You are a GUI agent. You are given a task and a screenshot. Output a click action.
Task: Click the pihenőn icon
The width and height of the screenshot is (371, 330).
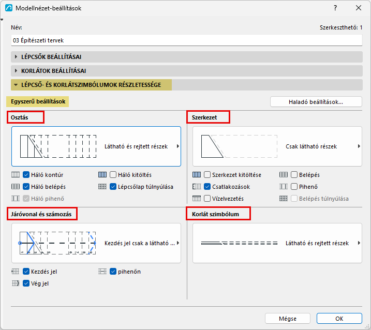(102, 272)
